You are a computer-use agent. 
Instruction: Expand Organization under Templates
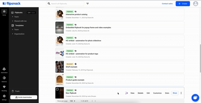point(13,34)
